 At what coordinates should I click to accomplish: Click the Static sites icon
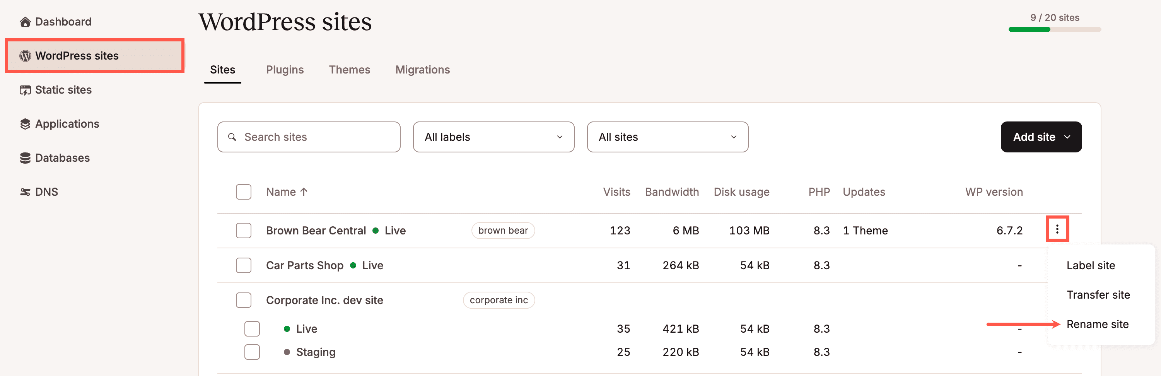[x=25, y=90]
